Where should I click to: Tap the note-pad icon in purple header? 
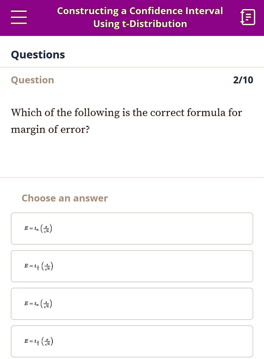tap(248, 17)
